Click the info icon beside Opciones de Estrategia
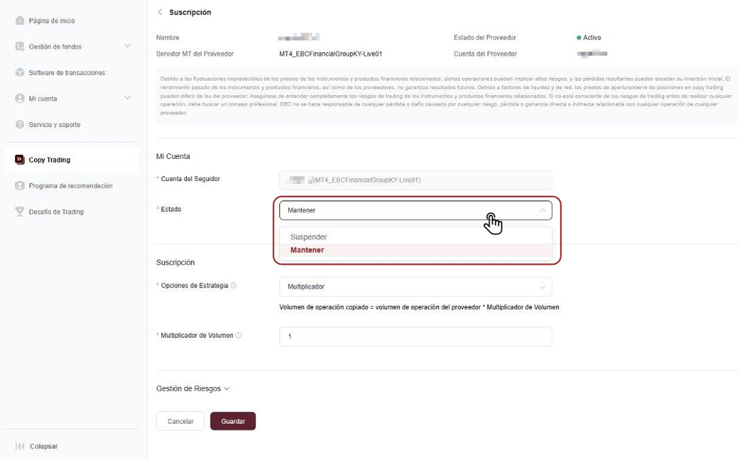 [x=233, y=285]
